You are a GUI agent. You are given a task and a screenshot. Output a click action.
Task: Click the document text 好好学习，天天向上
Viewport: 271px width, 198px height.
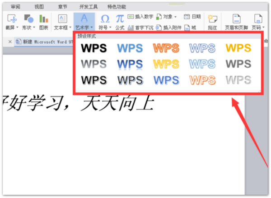(x=78, y=103)
